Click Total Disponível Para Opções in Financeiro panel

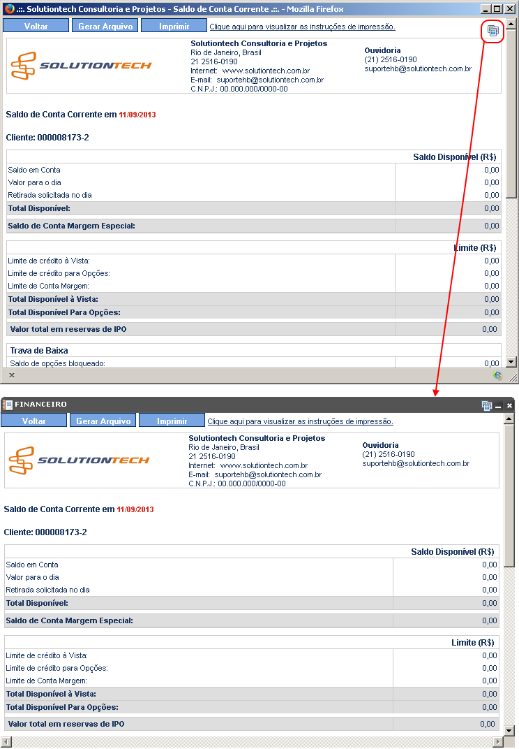(62, 707)
